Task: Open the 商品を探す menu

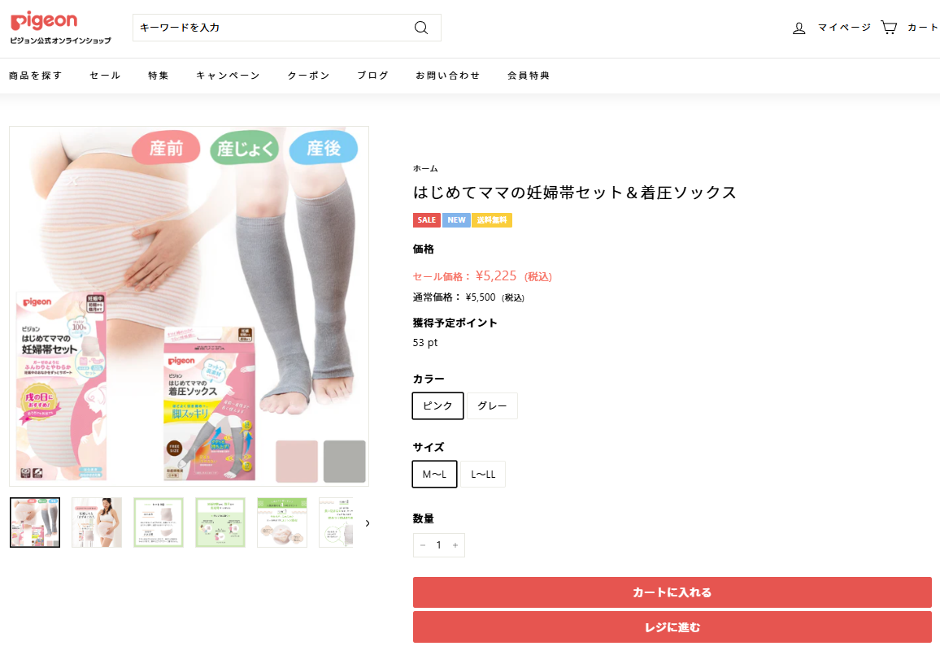Action: point(35,76)
